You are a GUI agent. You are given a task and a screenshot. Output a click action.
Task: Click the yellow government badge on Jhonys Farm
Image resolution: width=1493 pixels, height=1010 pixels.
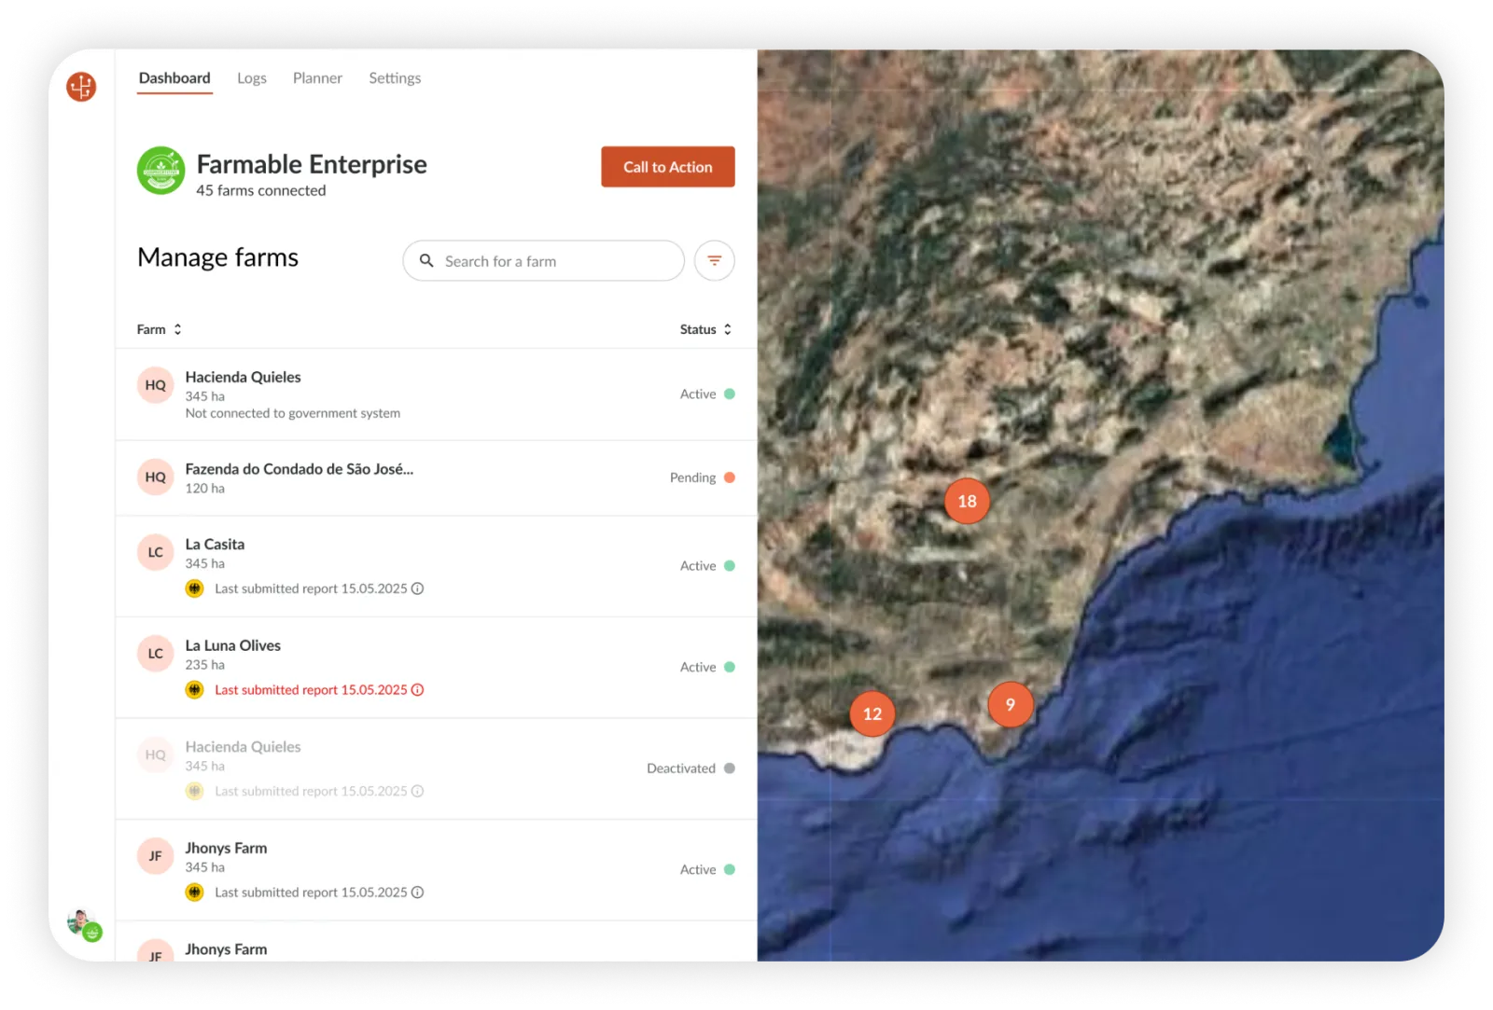click(x=194, y=892)
